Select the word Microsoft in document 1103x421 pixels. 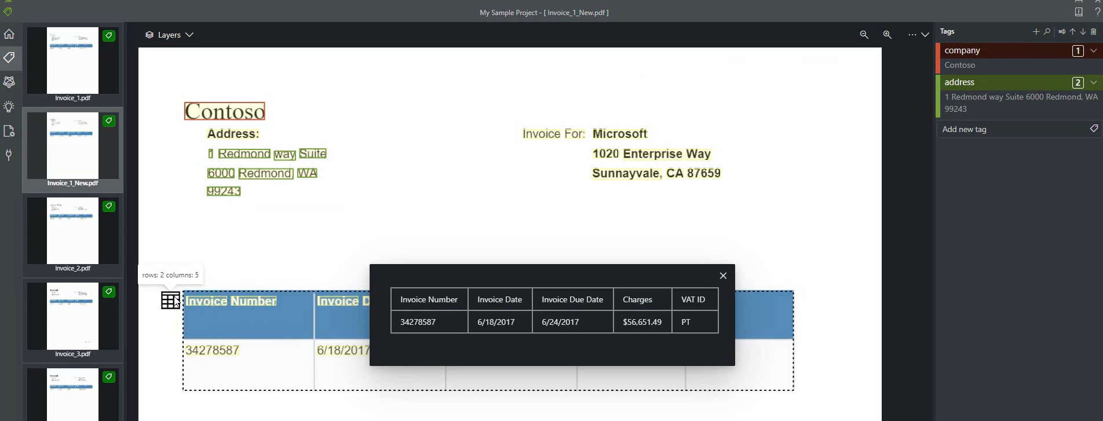coord(620,134)
